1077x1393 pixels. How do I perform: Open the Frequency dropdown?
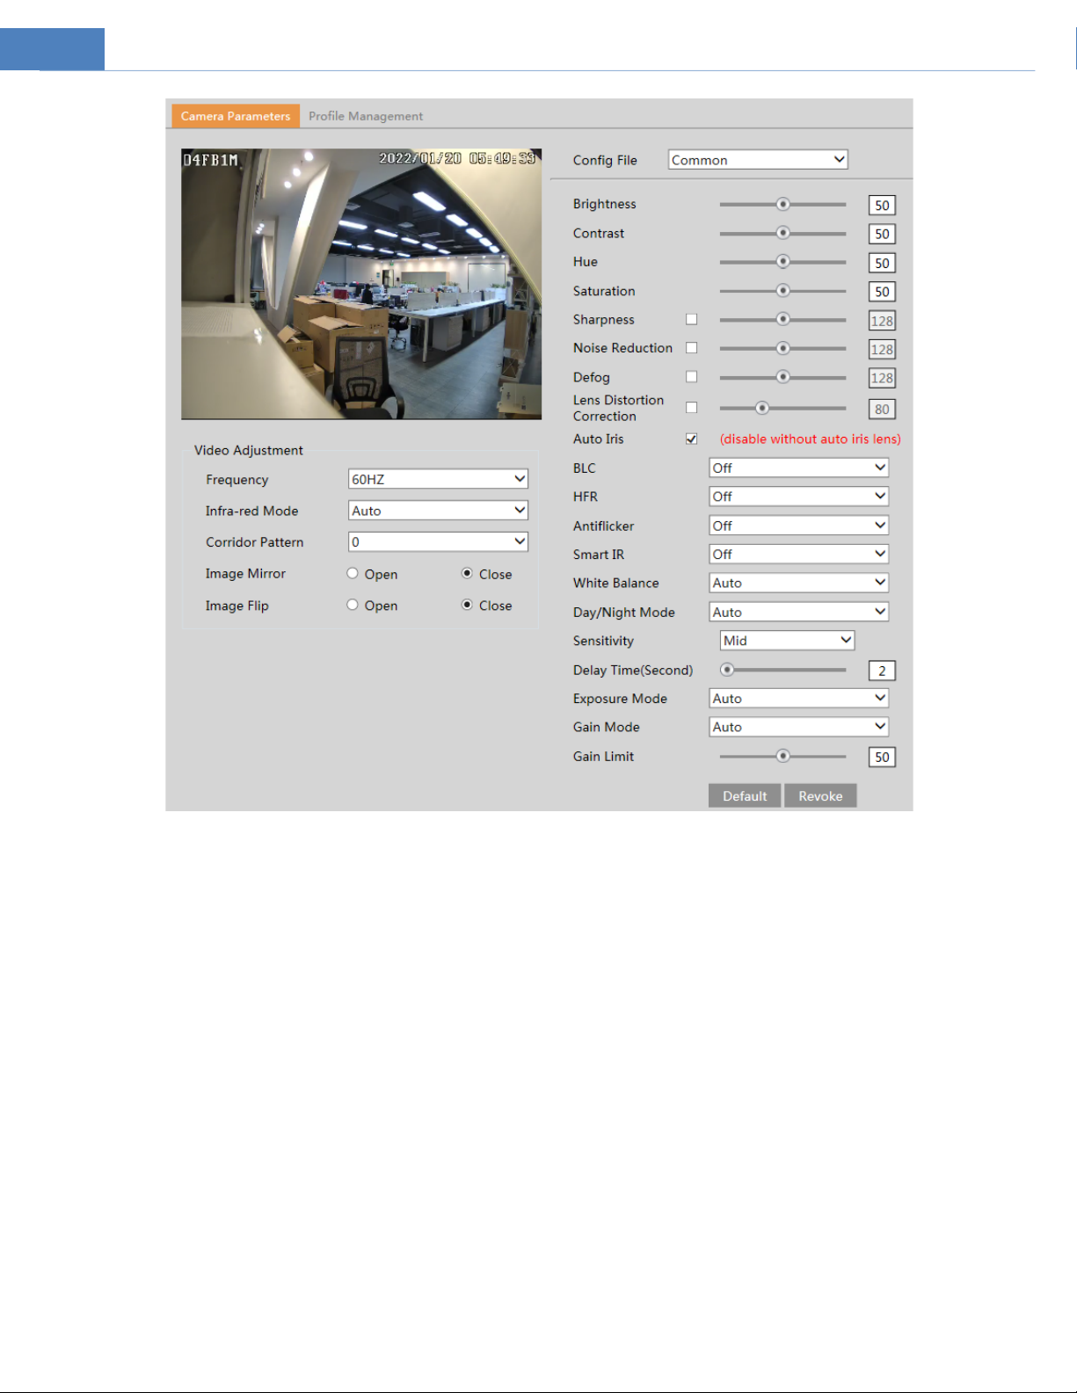point(438,479)
